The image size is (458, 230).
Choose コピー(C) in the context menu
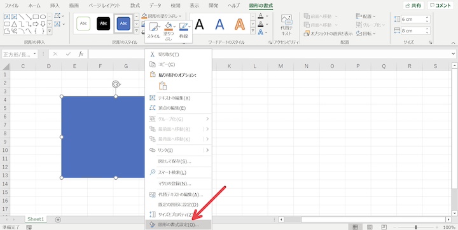pos(178,64)
